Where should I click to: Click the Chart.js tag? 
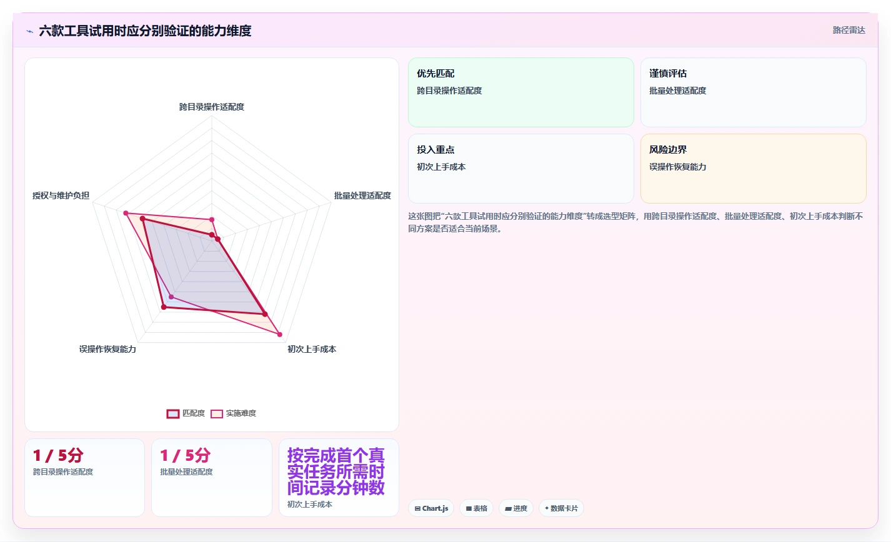click(431, 508)
